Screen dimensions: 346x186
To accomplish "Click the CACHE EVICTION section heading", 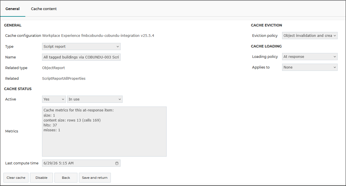I will pos(267,25).
